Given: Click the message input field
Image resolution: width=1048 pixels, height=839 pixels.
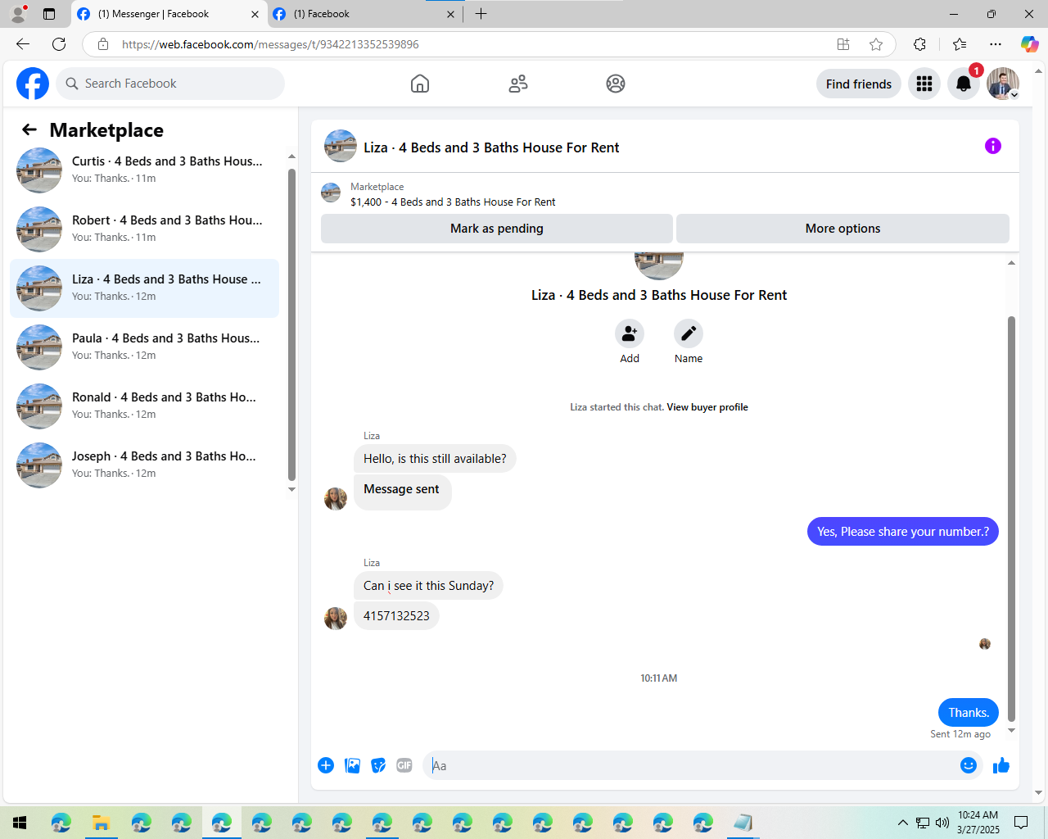Looking at the screenshot, I should [692, 765].
